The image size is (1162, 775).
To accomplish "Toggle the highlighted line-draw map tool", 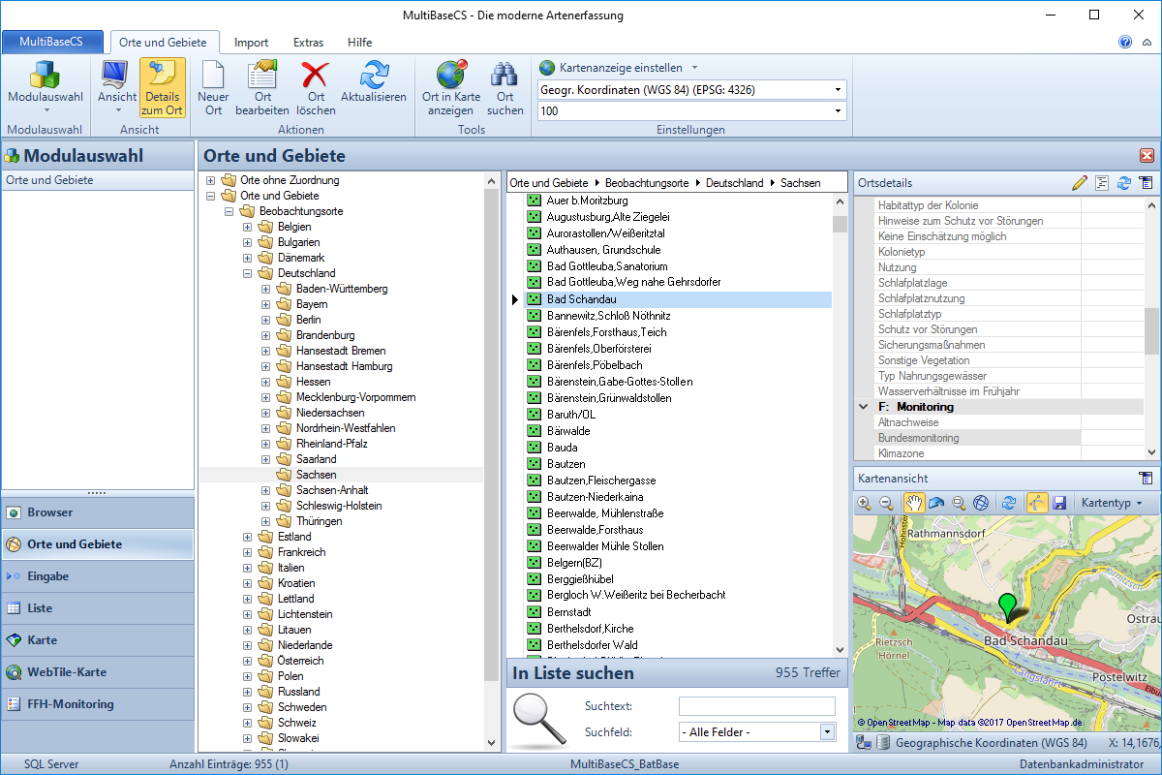I will 1036,503.
